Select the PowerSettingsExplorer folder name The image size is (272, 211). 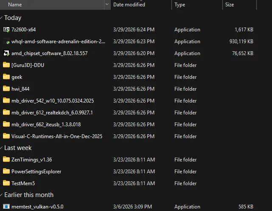(36, 172)
